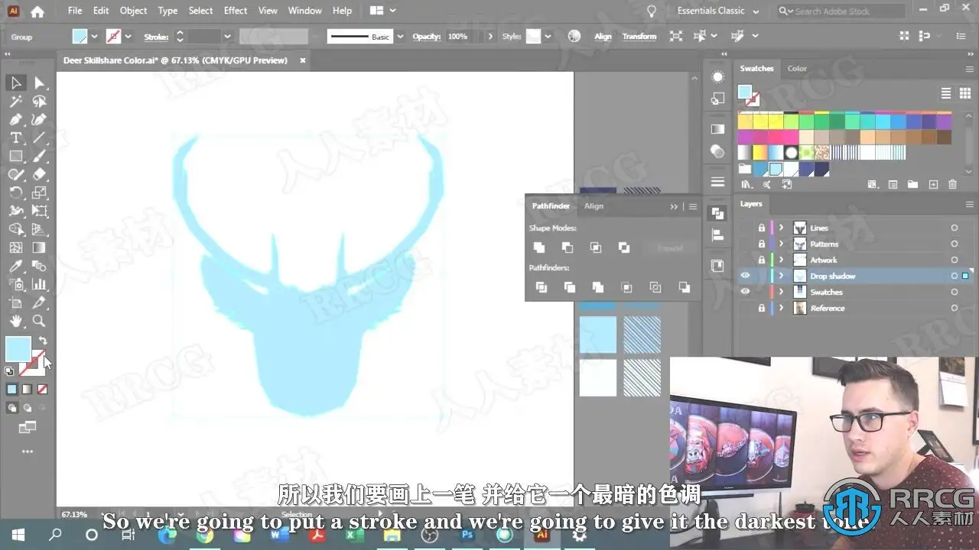Expand the Drop shadow layer
The width and height of the screenshot is (979, 550).
(781, 276)
